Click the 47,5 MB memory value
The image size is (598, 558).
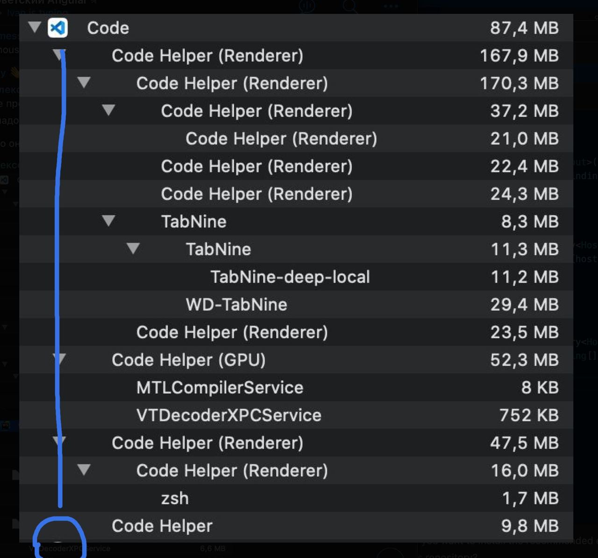524,443
